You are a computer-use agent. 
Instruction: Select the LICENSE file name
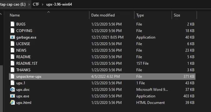coord(23,44)
